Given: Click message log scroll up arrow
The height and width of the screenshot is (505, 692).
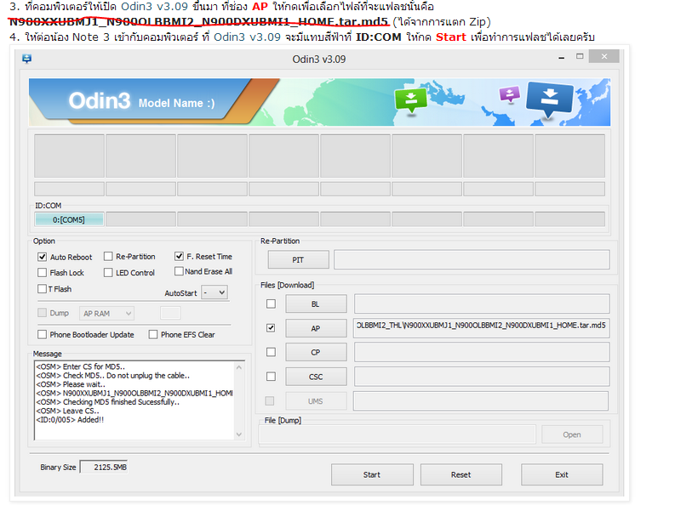Looking at the screenshot, I should [239, 367].
